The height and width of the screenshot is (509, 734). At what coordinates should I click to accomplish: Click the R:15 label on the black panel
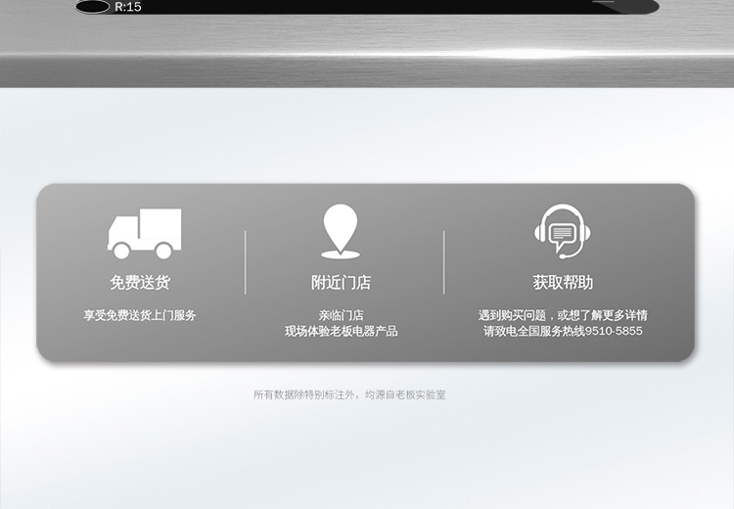[x=128, y=7]
